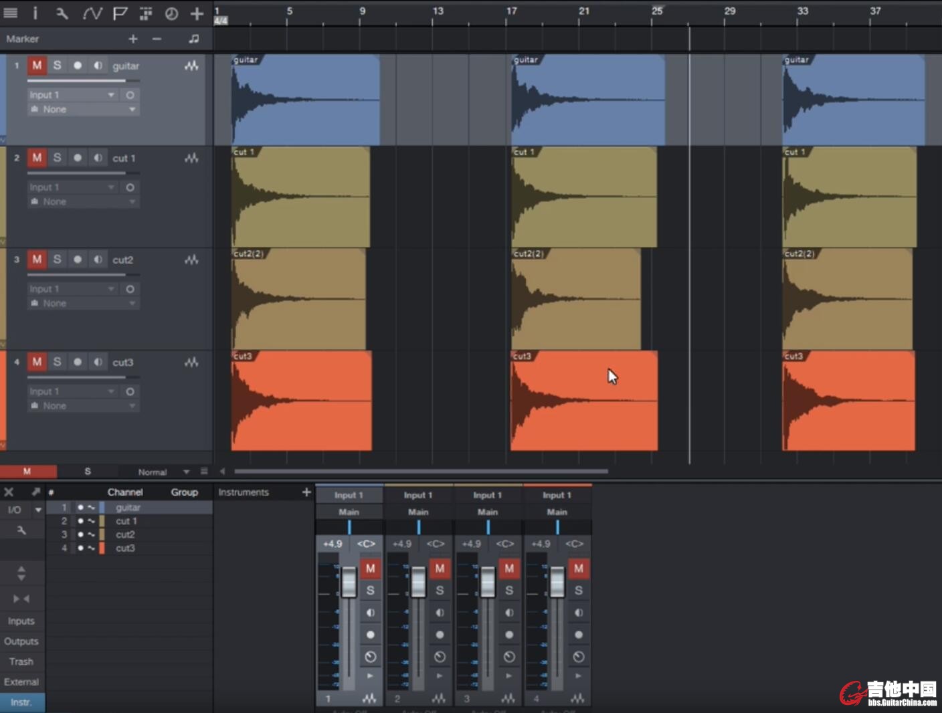
Task: Open cut 1 track Input 1 dropdown
Action: [73, 187]
